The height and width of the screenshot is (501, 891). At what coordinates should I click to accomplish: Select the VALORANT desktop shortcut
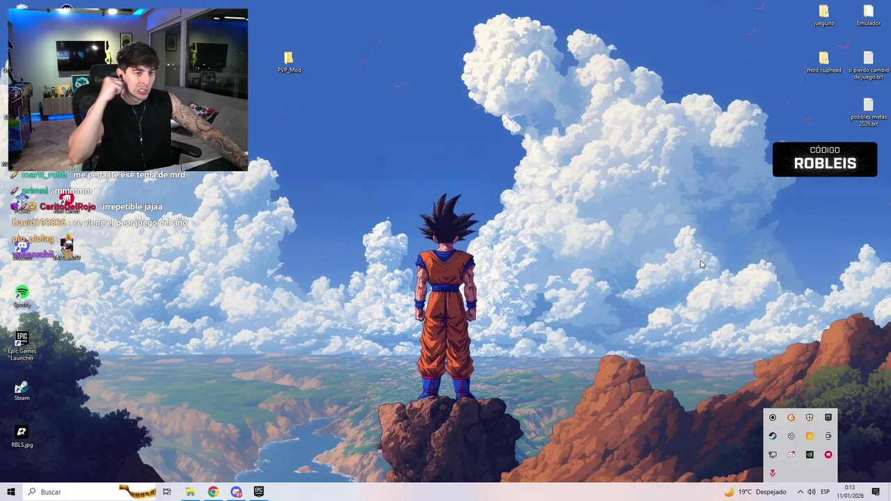point(67,248)
